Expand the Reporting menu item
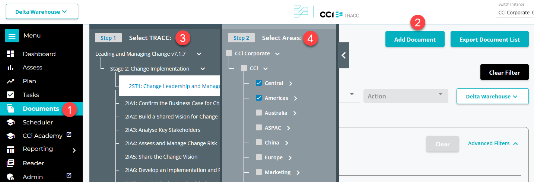This screenshot has height=182, width=534. (74, 150)
